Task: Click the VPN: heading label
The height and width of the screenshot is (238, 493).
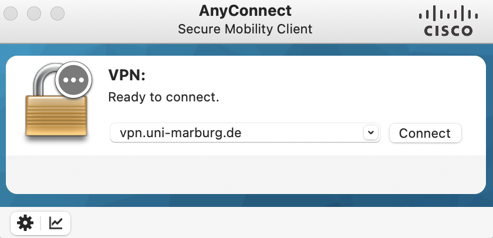Action: coord(127,76)
